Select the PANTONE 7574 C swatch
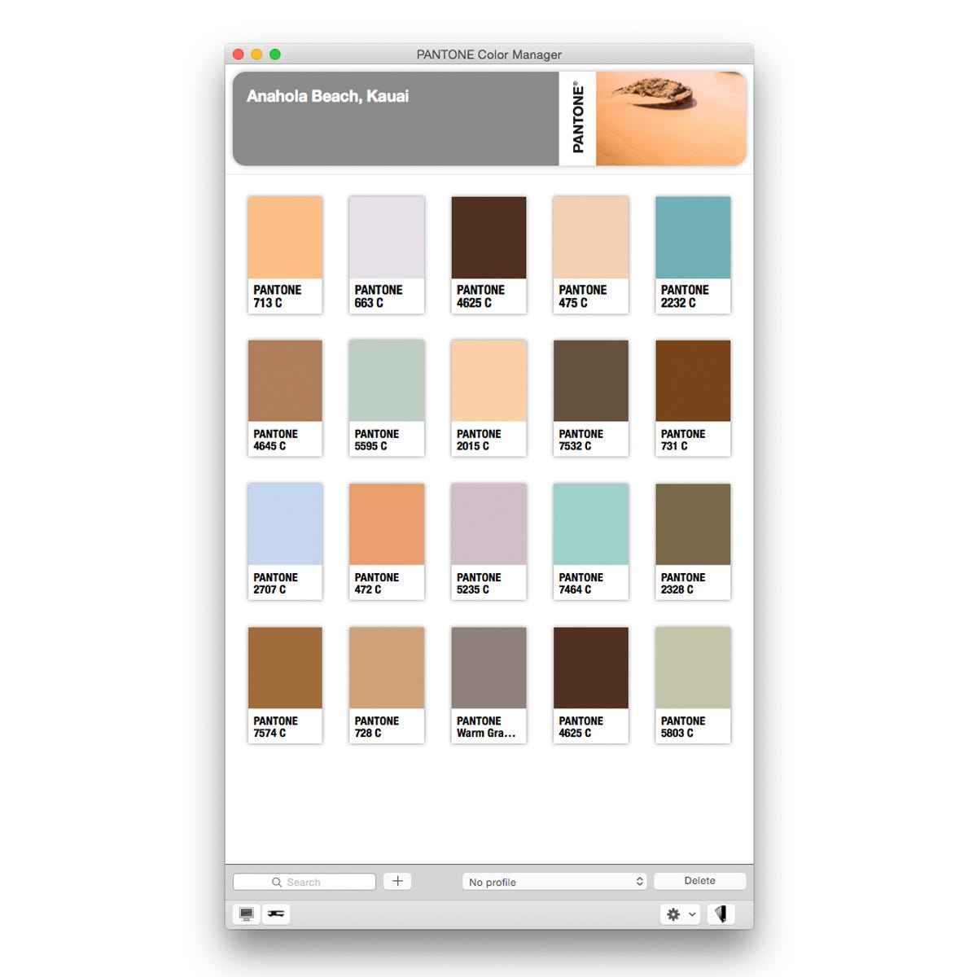977x977 pixels. click(285, 685)
